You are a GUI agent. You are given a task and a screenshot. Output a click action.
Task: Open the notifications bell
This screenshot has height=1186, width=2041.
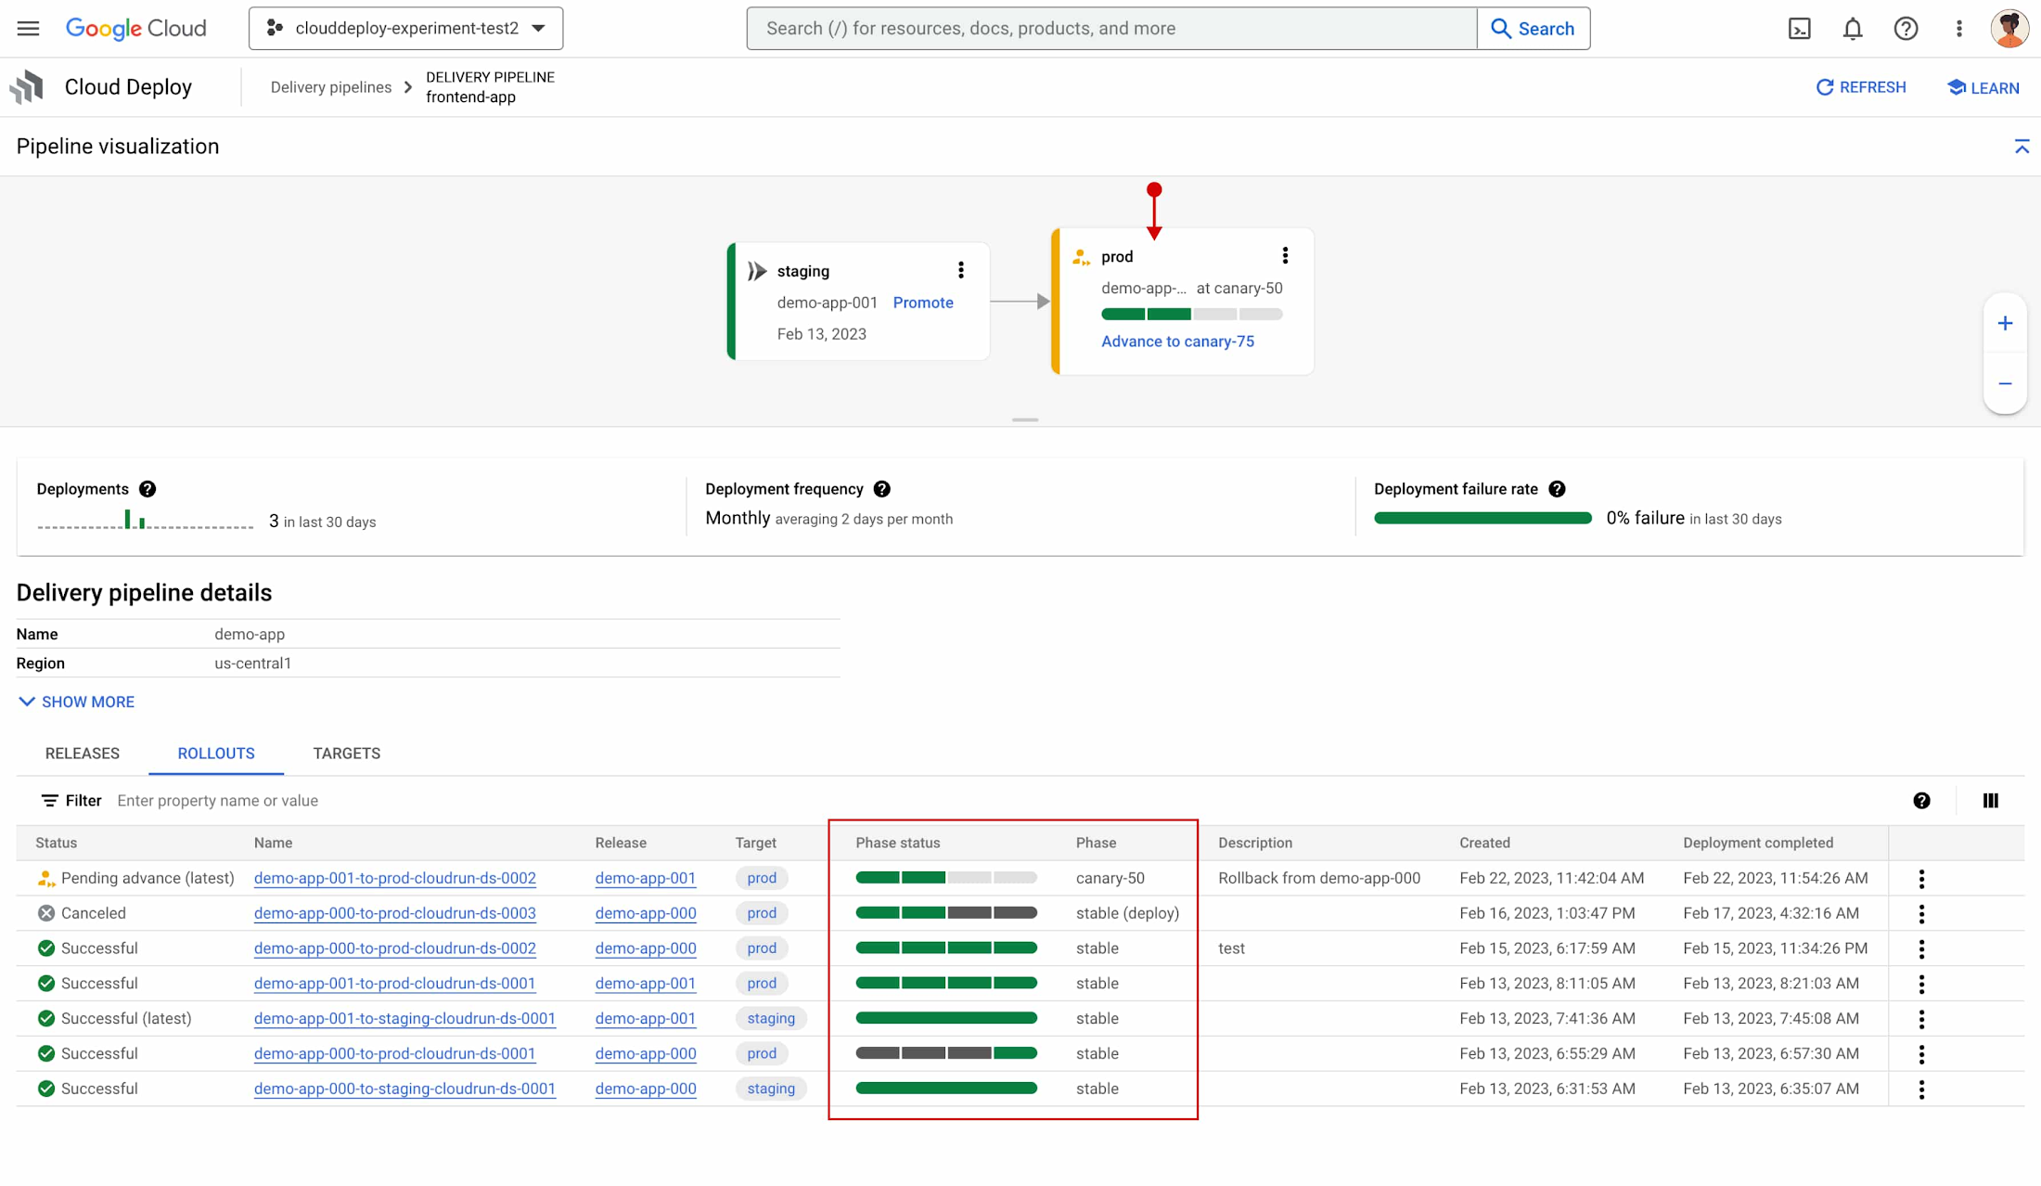click(1852, 29)
